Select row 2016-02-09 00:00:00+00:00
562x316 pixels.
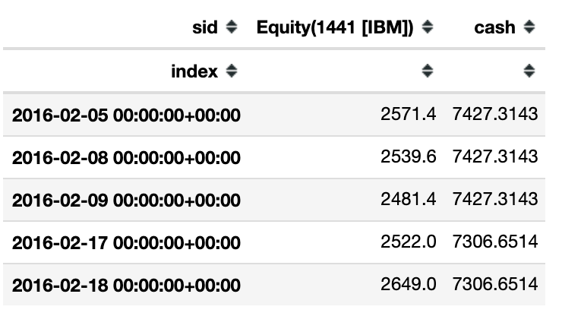[x=126, y=201]
